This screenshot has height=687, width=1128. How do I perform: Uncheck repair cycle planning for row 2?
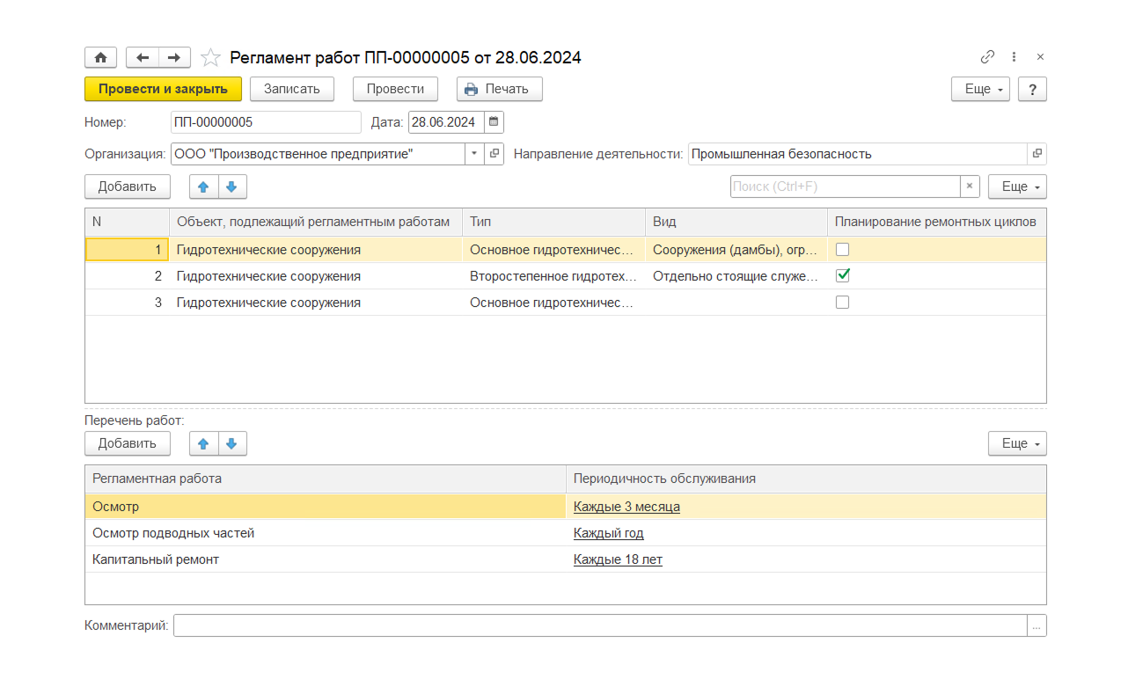[842, 276]
